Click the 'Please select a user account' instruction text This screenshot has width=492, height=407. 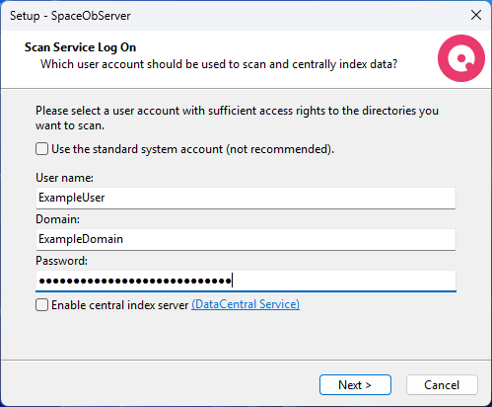(237, 118)
